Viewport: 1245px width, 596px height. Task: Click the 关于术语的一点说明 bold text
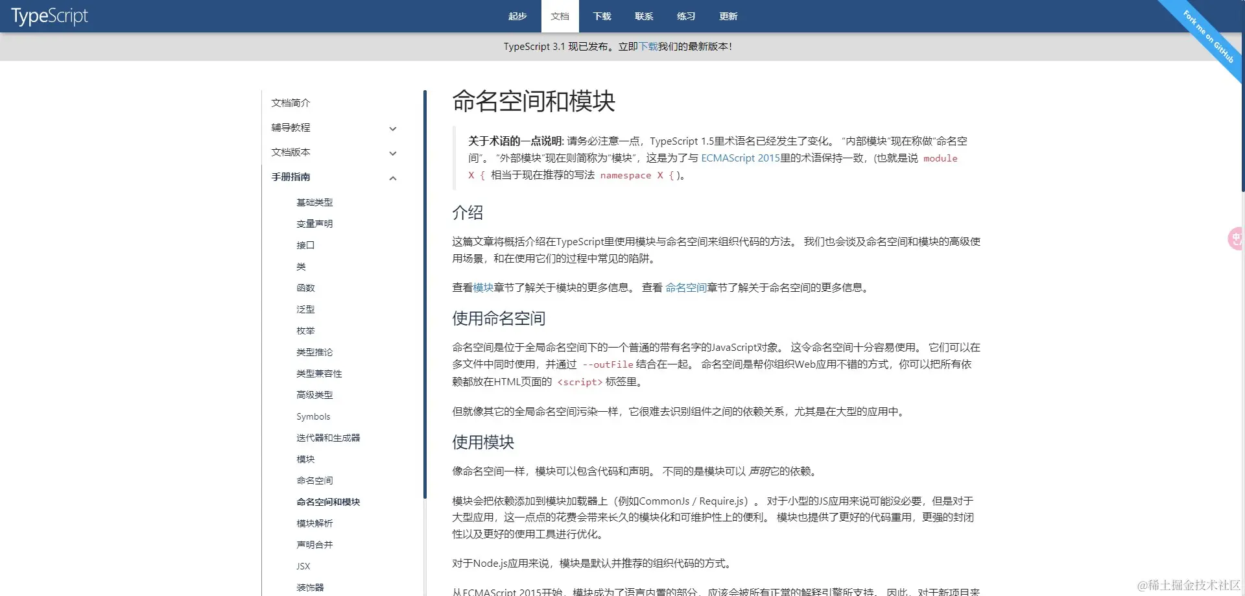pos(516,141)
